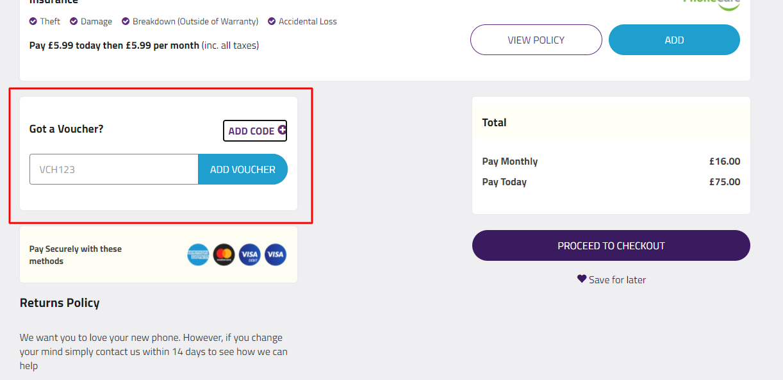The width and height of the screenshot is (783, 380).
Task: Select Save for later
Action: coord(617,279)
